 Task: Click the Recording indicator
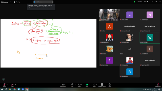point(139,2)
